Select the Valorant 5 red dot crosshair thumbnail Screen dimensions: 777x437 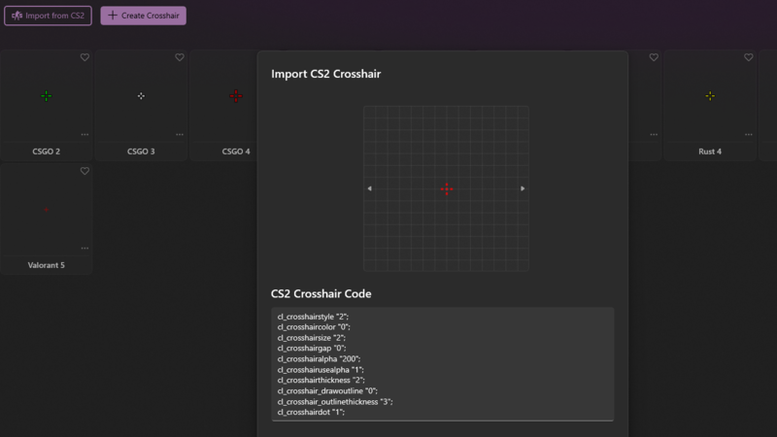pyautogui.click(x=46, y=210)
